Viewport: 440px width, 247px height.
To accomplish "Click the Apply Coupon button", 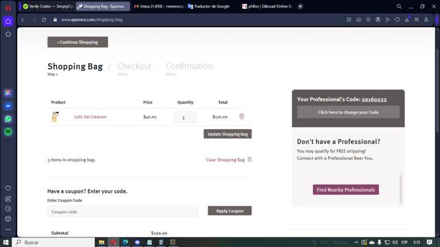I will (230, 211).
